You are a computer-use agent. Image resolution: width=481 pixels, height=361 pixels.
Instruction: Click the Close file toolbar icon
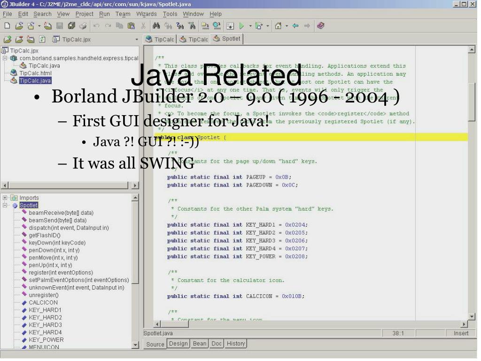(48, 26)
